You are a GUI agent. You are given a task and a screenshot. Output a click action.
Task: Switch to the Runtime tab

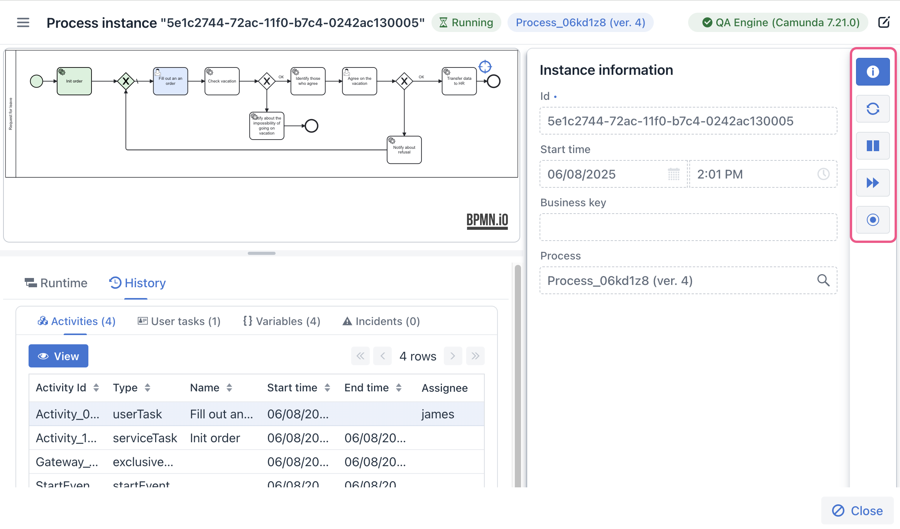(56, 283)
